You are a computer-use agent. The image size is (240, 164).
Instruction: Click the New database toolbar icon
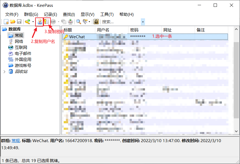pyautogui.click(x=6, y=22)
